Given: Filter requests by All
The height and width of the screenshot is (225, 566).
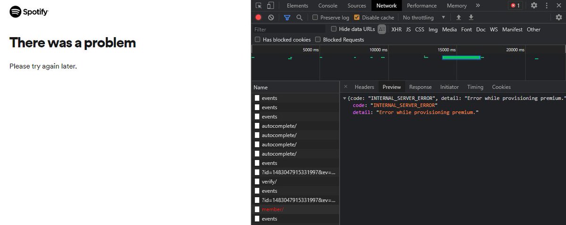Looking at the screenshot, I should (x=382, y=29).
